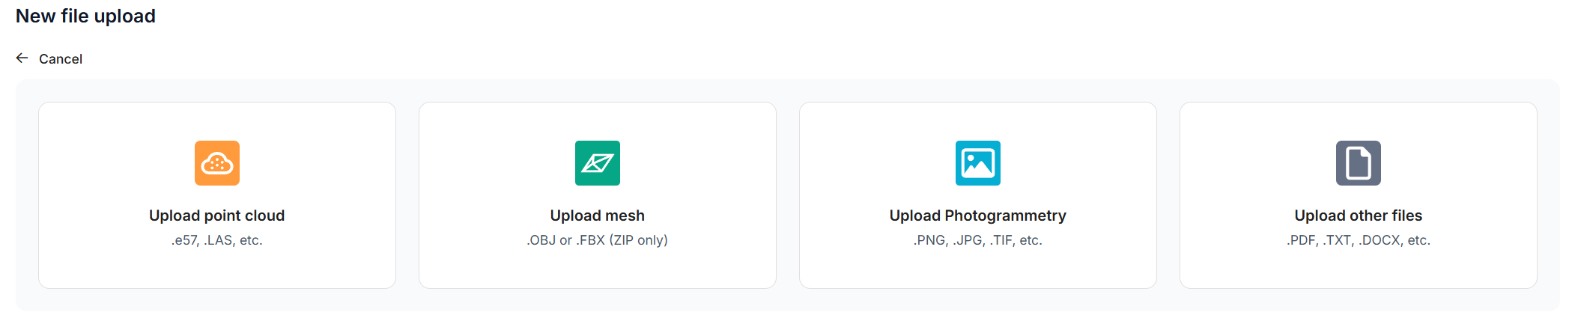Click the ".PDF, .TXT, .DOCX, etc." text
The height and width of the screenshot is (321, 1572).
point(1359,240)
